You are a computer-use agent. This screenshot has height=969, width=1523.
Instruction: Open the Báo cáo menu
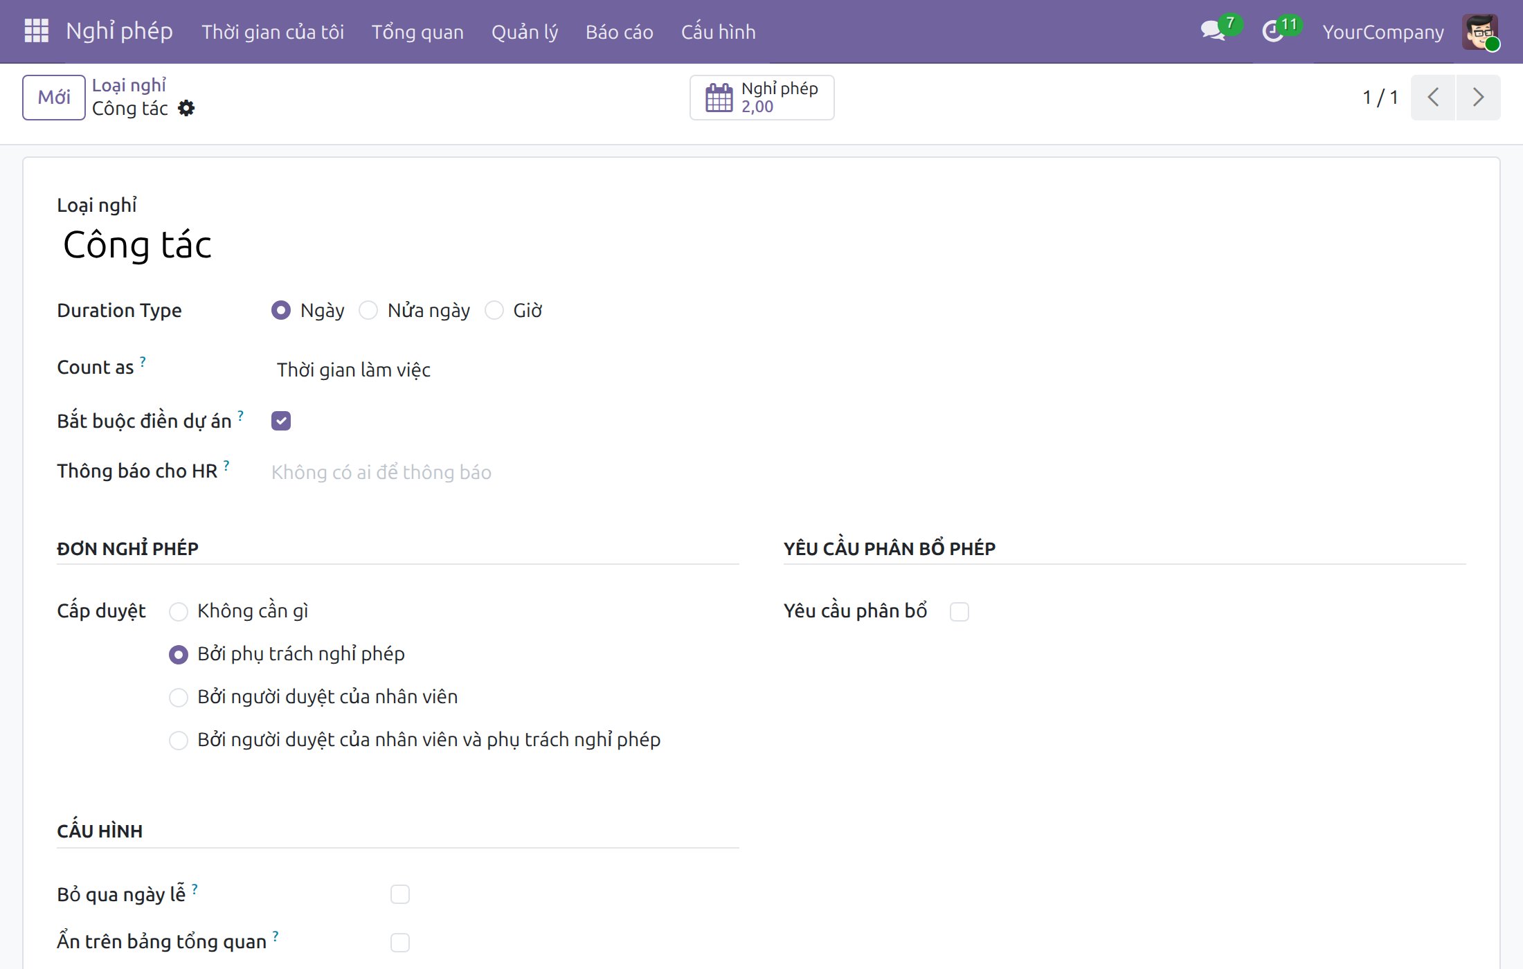tap(620, 32)
